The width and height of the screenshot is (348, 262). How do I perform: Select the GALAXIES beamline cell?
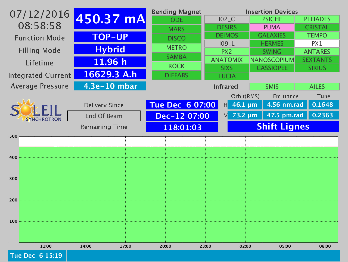pos(272,35)
